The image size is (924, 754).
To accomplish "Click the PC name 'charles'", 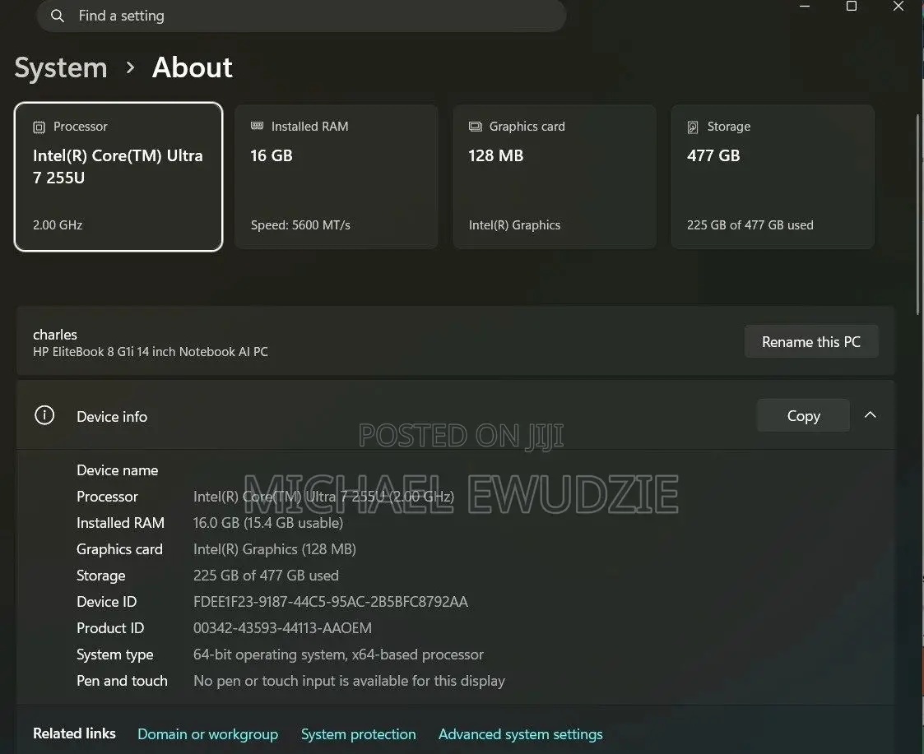I will tap(55, 335).
